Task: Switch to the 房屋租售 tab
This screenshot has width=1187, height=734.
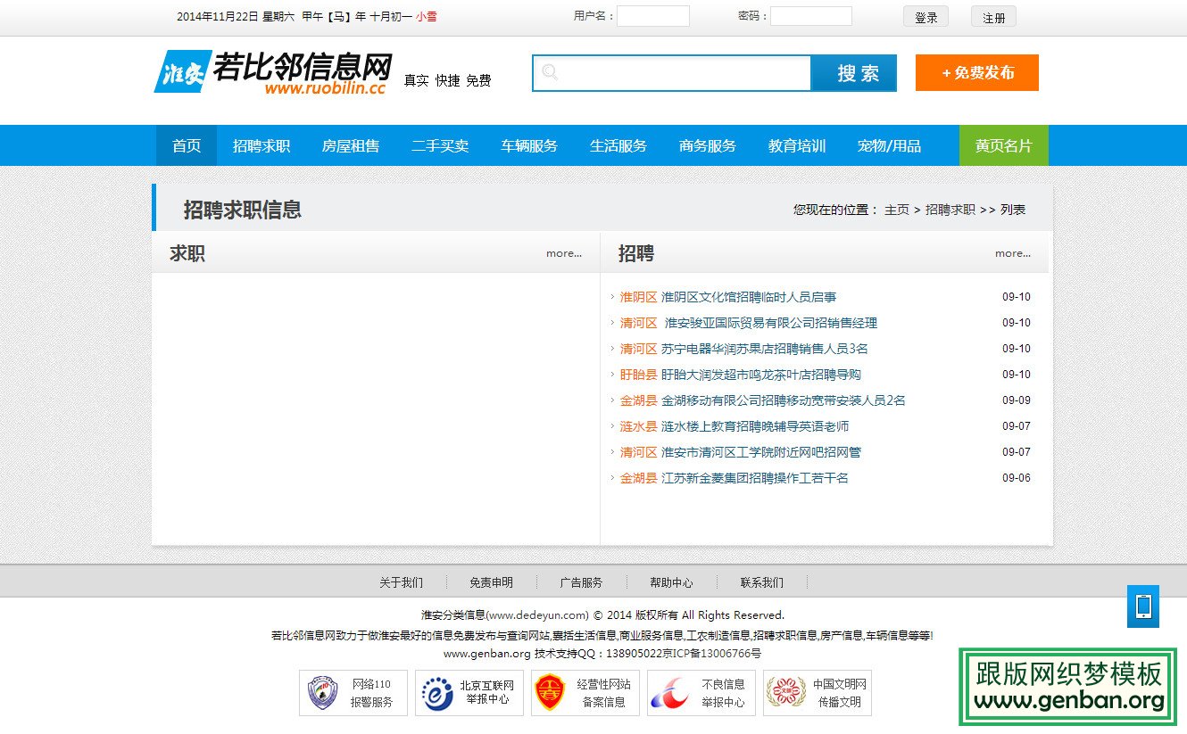Action: tap(351, 145)
